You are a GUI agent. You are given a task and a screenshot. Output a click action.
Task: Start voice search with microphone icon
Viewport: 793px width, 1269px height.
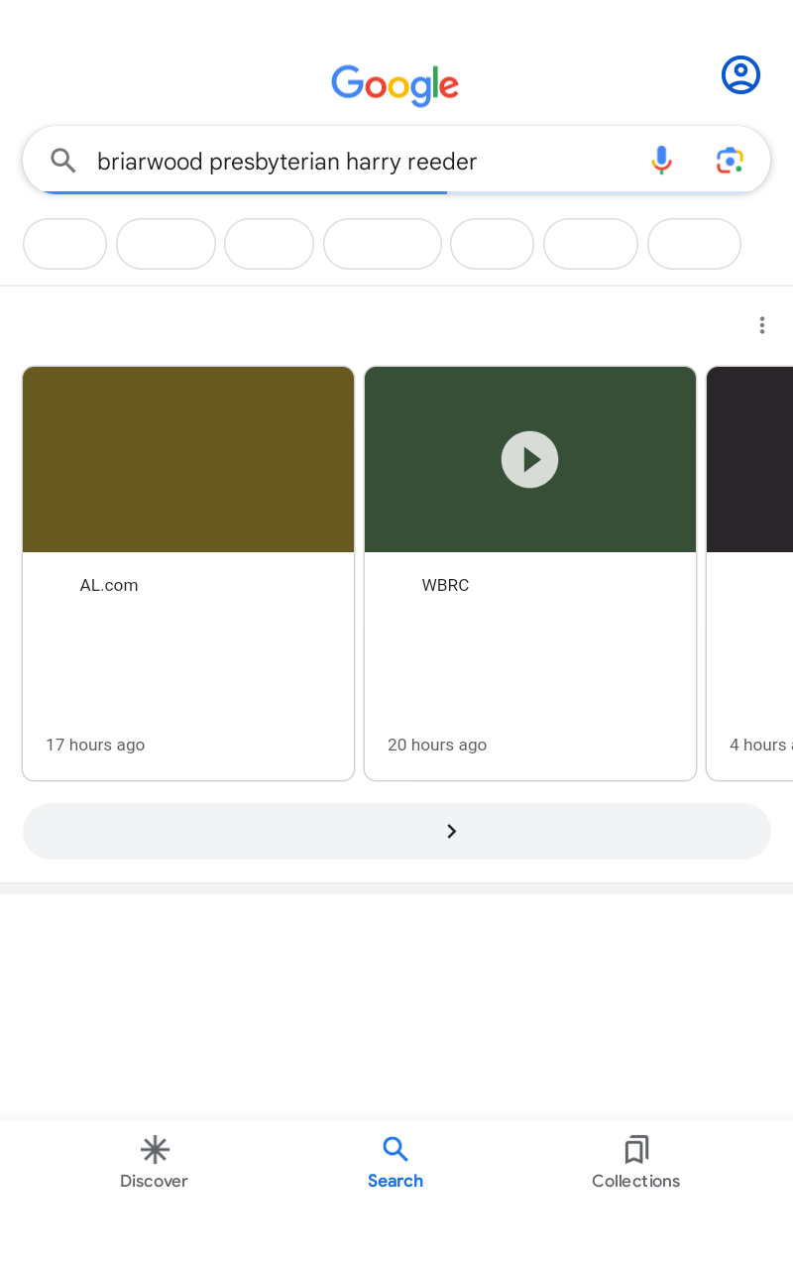pos(661,161)
